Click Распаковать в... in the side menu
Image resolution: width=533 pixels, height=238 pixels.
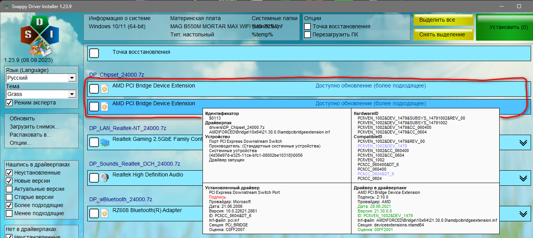tap(30, 135)
